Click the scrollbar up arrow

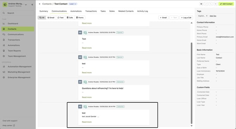pos(192,23)
